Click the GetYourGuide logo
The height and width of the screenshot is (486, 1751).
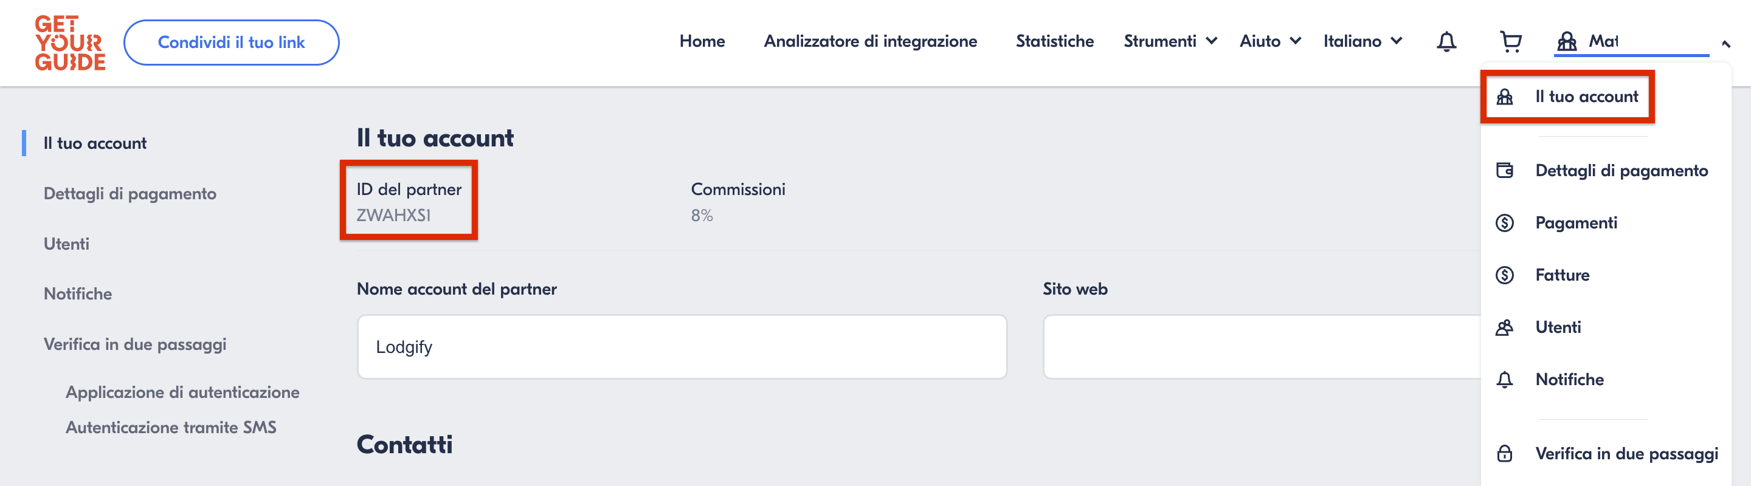[x=70, y=43]
